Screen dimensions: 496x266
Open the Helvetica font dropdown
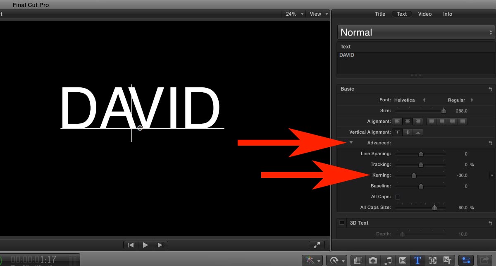click(410, 100)
